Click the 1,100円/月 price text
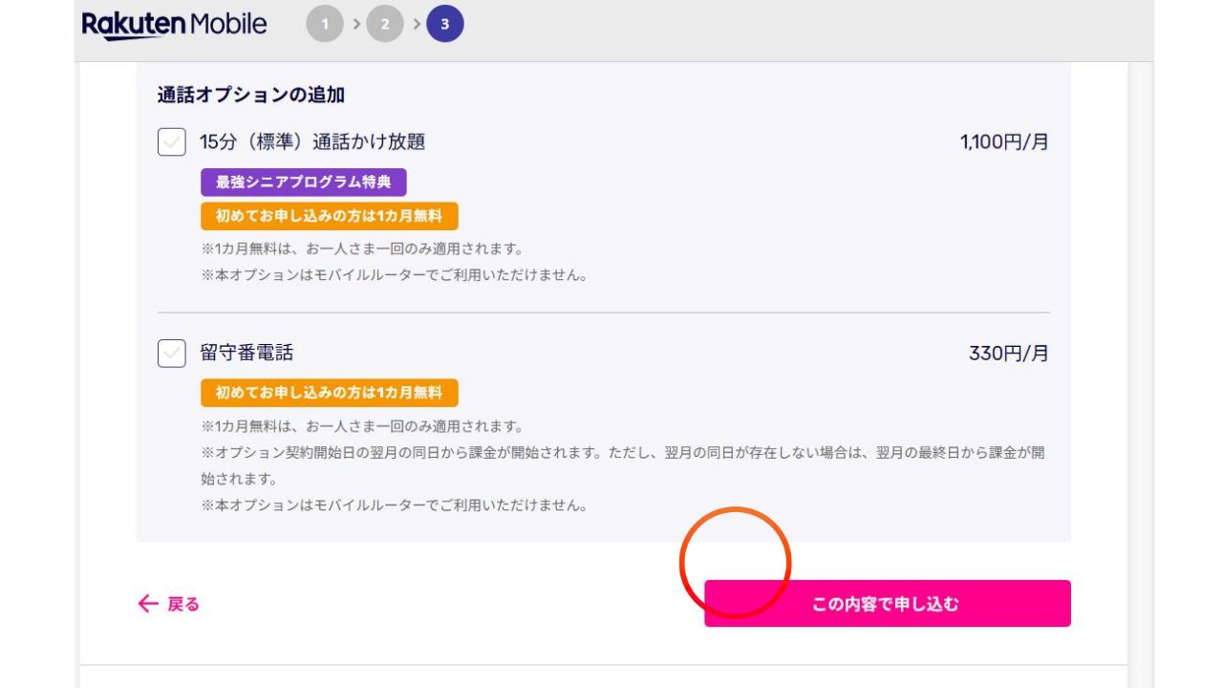The image size is (1223, 688). (x=1004, y=142)
